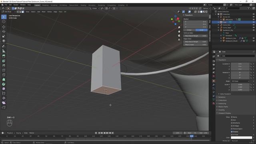This screenshot has height=144, width=256.
Task: Select the Edge Slide tool
Action: click(x=4, y=94)
